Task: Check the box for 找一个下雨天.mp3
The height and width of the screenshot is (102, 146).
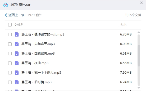Action: (10, 73)
